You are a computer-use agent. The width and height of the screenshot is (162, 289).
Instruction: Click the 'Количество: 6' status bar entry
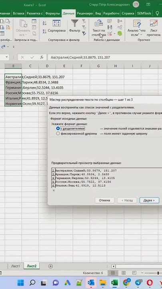[93, 273]
